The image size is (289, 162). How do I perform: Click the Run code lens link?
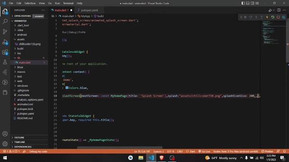coord(64,32)
